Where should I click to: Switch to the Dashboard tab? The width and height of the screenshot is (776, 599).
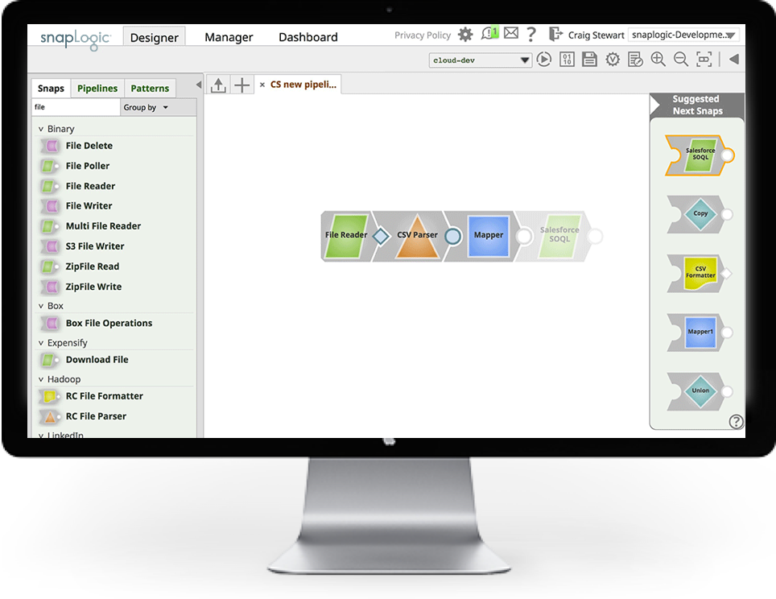point(308,37)
